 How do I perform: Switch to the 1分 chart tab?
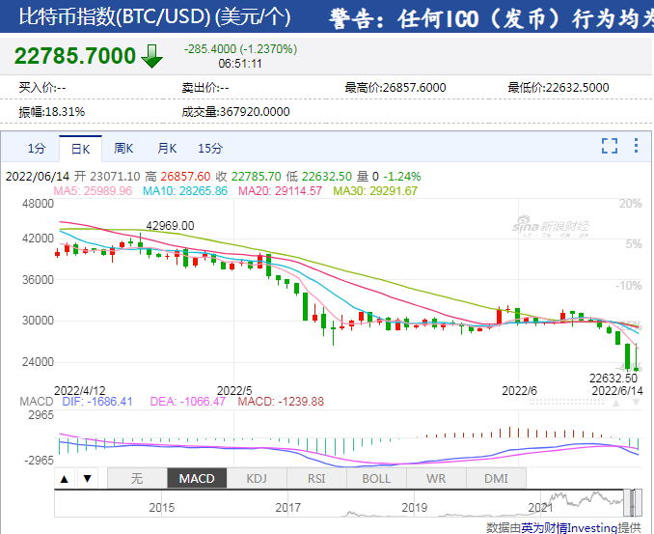[37, 148]
